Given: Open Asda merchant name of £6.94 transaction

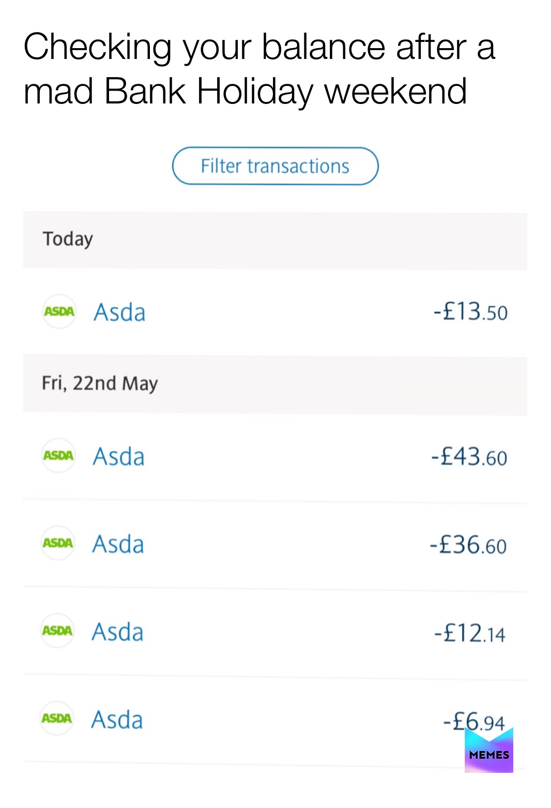Looking at the screenshot, I should click(x=117, y=720).
